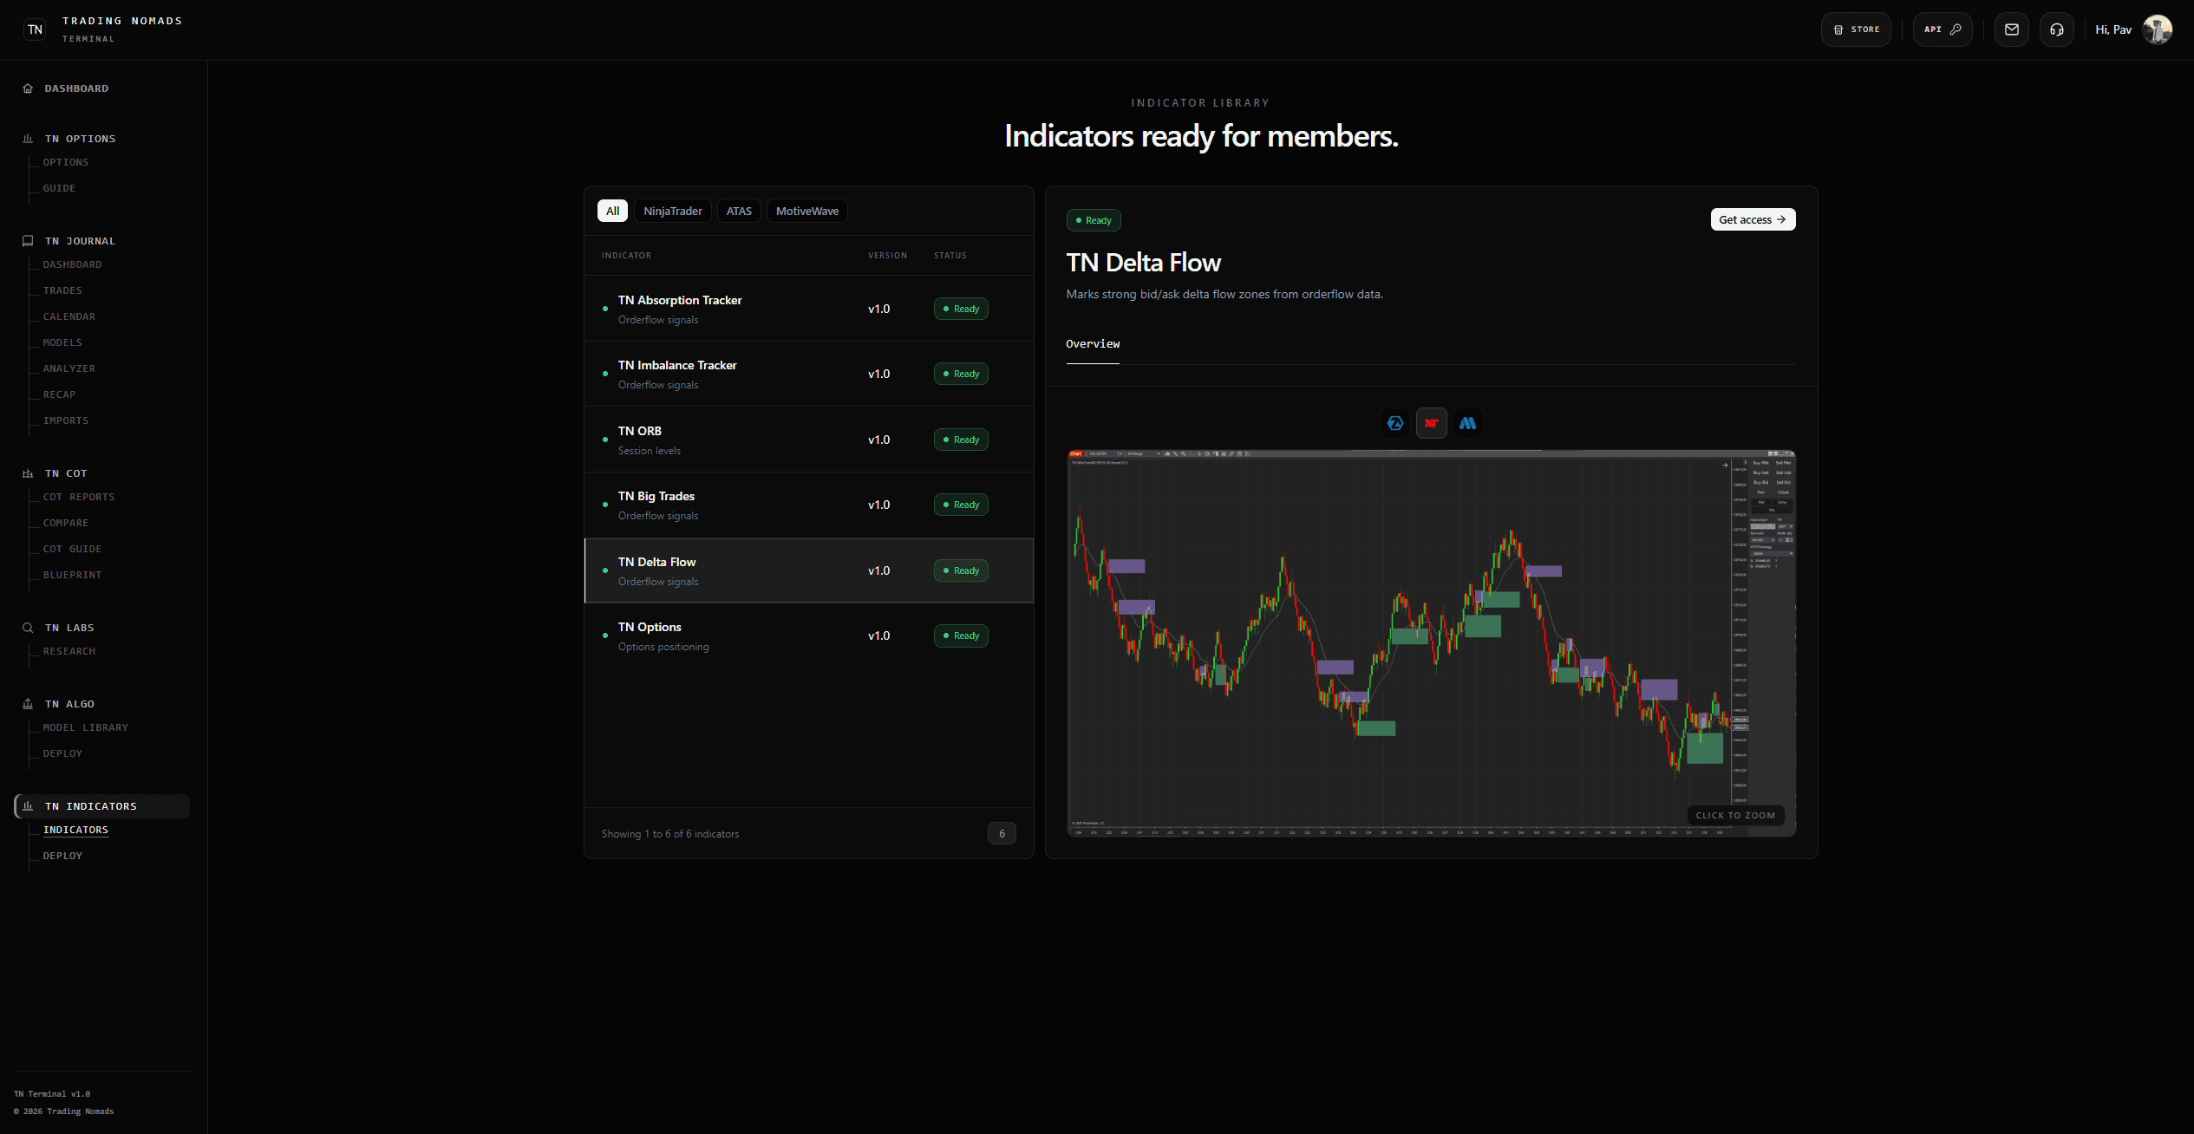
Task: Open COT Guide in sidebar
Action: click(x=73, y=549)
